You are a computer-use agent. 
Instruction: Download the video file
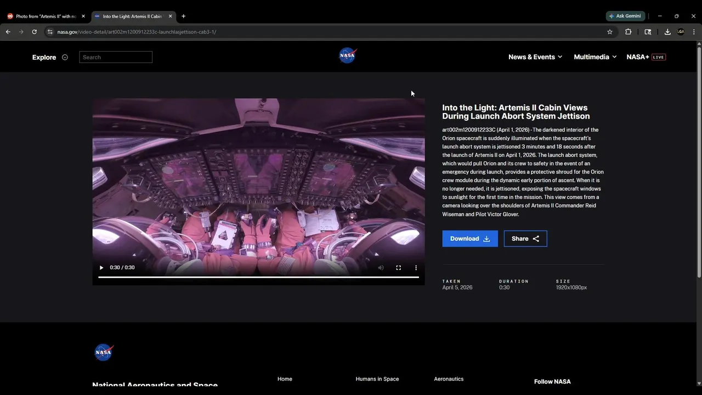point(470,239)
